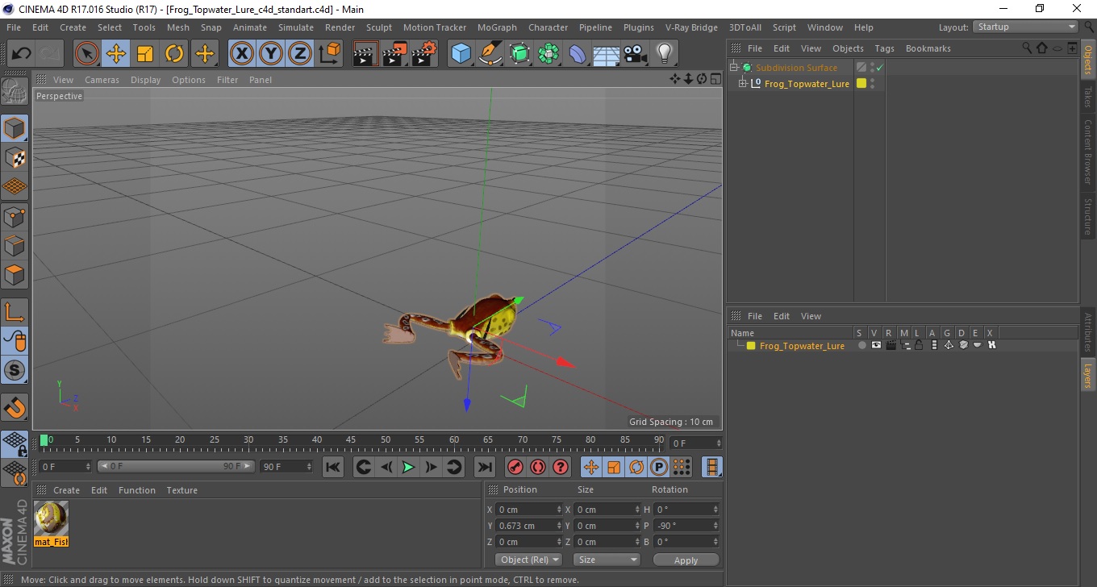1097x587 pixels.
Task: Play the animation forwards
Action: [x=408, y=466]
